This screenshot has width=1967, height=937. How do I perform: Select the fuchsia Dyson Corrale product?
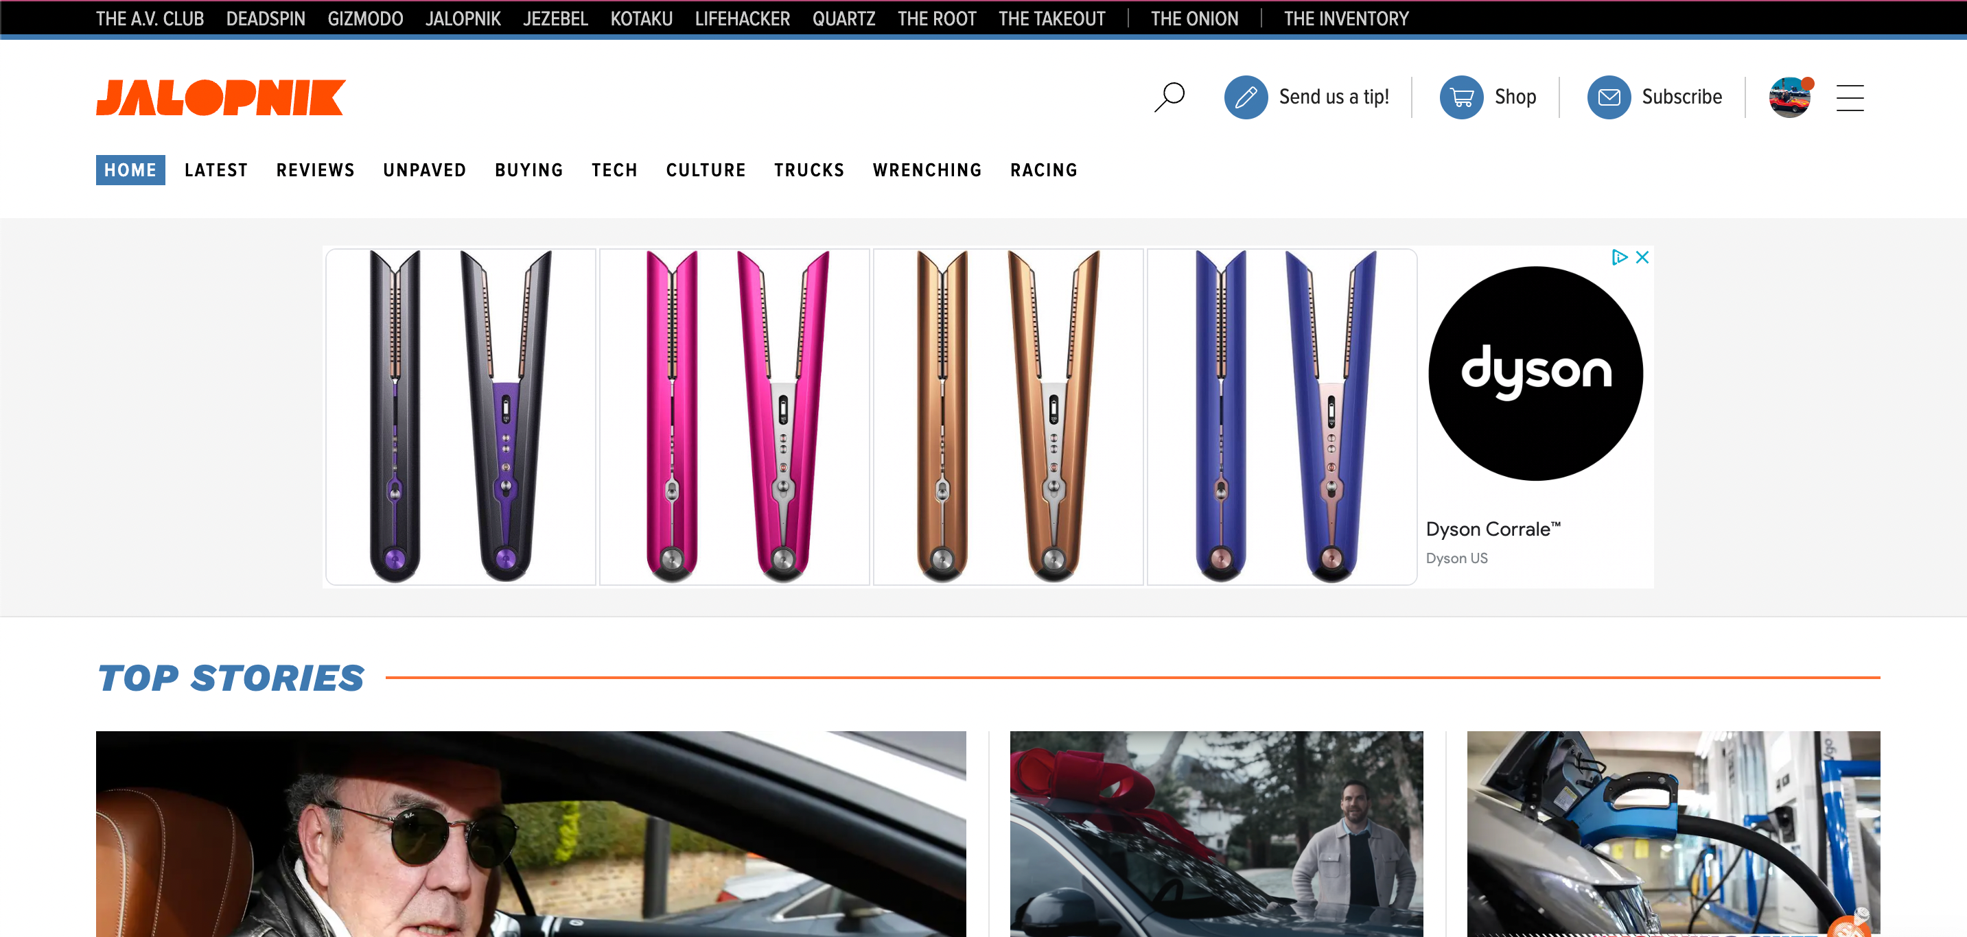[x=734, y=416]
